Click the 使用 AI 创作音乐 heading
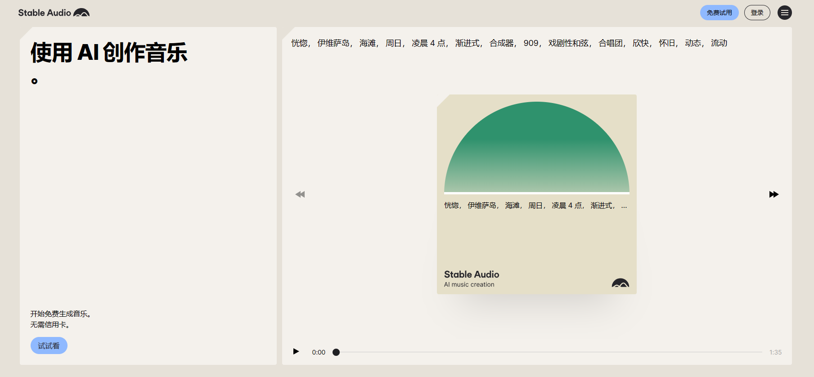The width and height of the screenshot is (814, 377). (x=109, y=52)
